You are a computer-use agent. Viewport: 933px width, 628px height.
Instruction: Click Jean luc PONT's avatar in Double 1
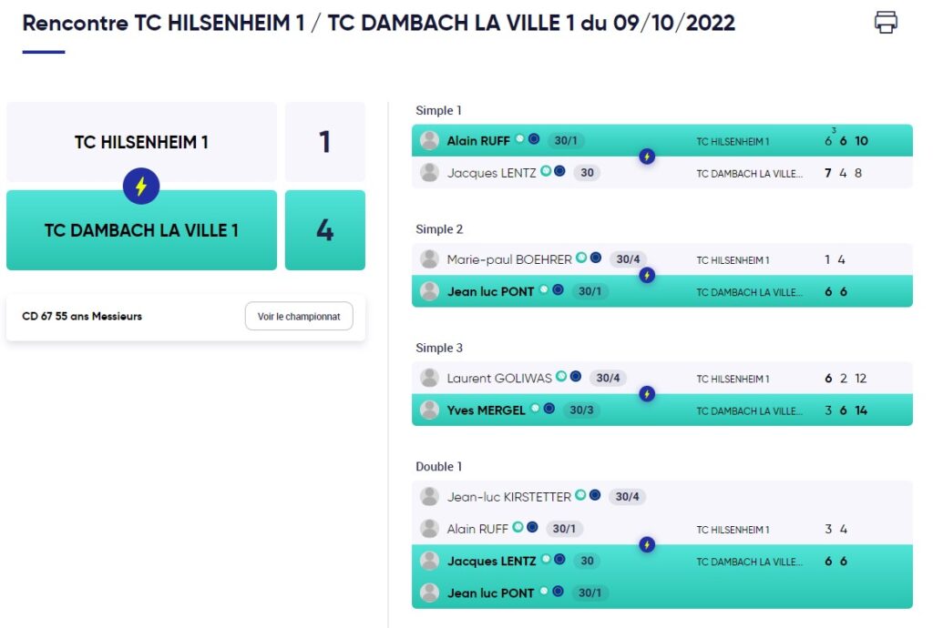(429, 593)
